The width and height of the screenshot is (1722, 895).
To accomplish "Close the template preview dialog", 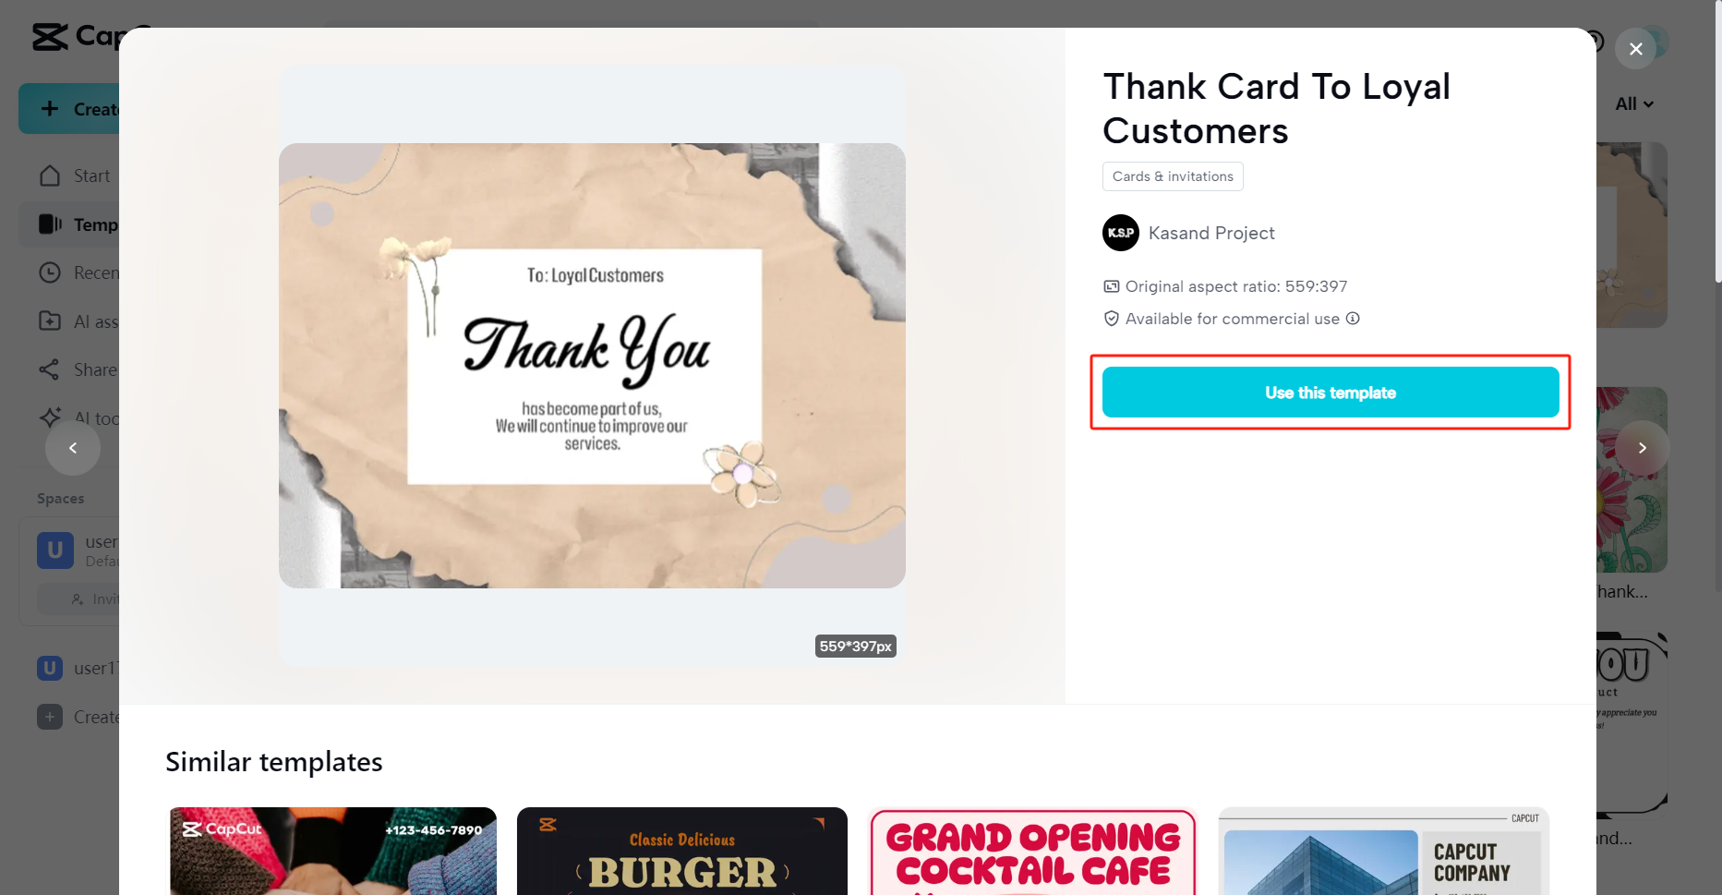I will pos(1636,49).
